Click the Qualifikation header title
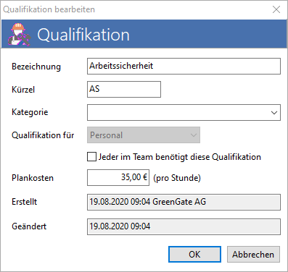The image size is (288, 272). [x=83, y=35]
